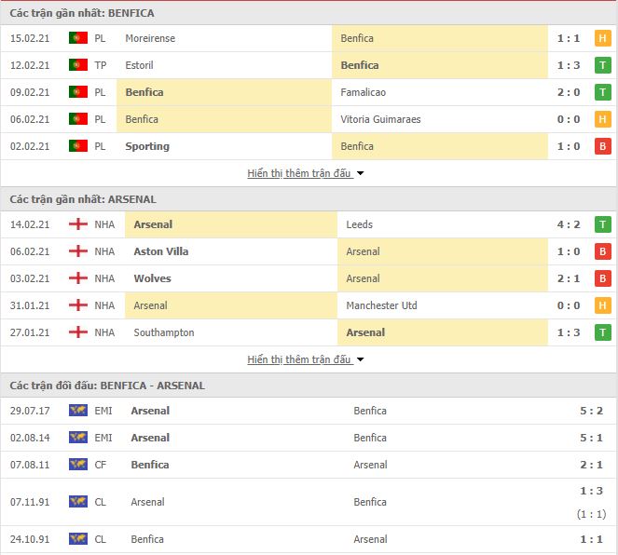The image size is (618, 555).
Task: Open the 'Hiển thị thêm trận đấu' link under Benfica
Action: 299,173
